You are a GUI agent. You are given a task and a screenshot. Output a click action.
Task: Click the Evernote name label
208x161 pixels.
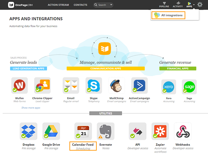point(106,144)
